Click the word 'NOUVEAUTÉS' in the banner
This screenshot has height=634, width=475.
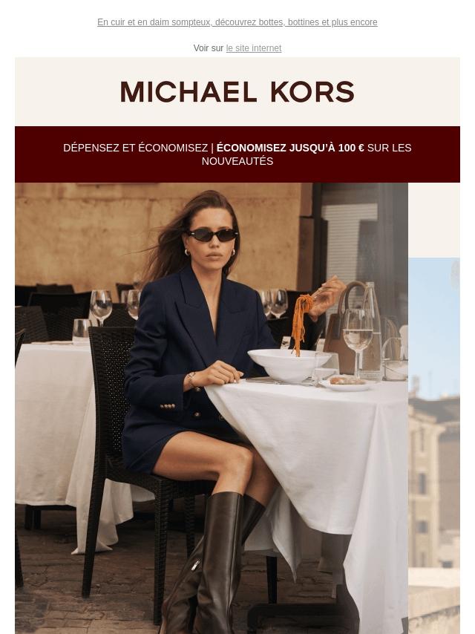click(x=237, y=161)
